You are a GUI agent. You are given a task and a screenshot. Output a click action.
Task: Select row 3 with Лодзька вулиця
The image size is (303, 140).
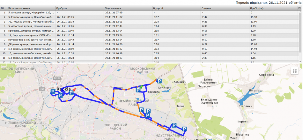tap(32, 21)
